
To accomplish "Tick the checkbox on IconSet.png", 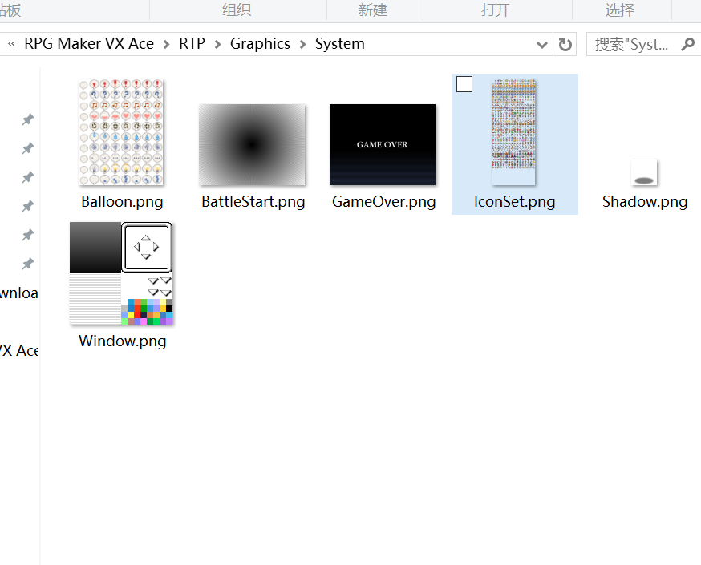I will [x=464, y=84].
